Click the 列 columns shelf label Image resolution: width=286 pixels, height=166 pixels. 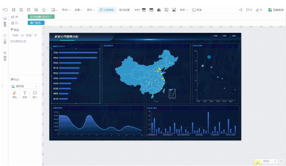tap(15, 17)
